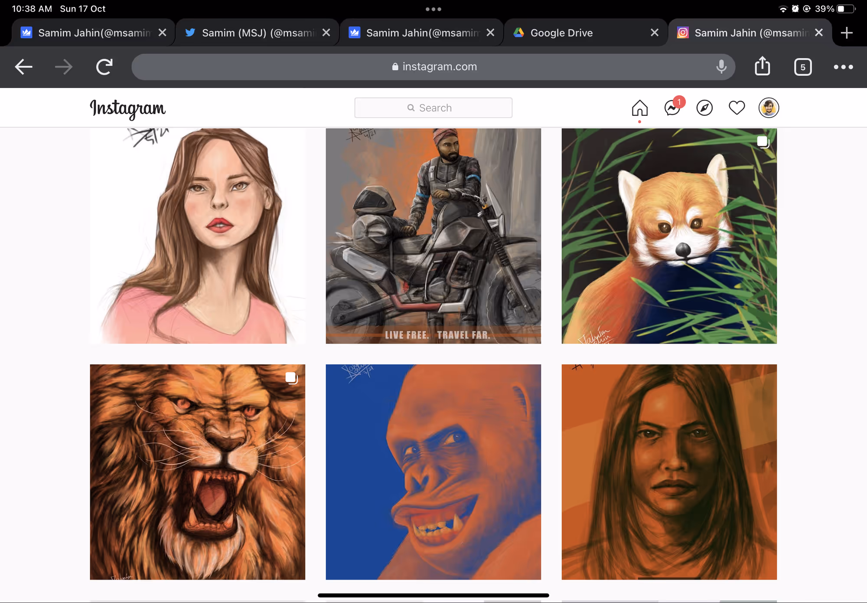Open Messenger direct messages icon
The image size is (867, 603).
point(672,108)
